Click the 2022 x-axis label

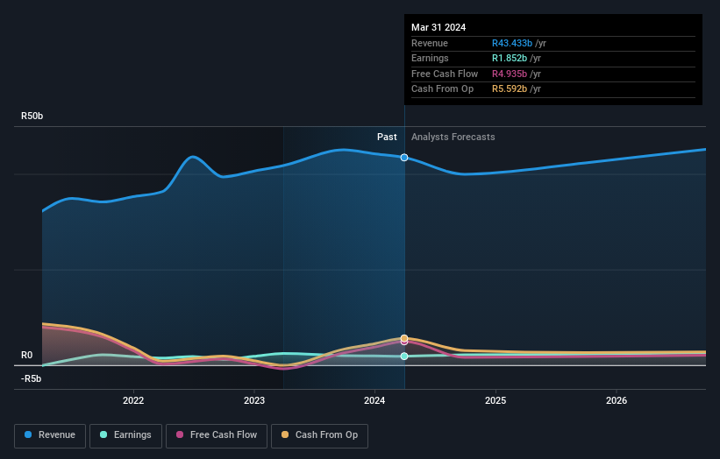(x=133, y=401)
